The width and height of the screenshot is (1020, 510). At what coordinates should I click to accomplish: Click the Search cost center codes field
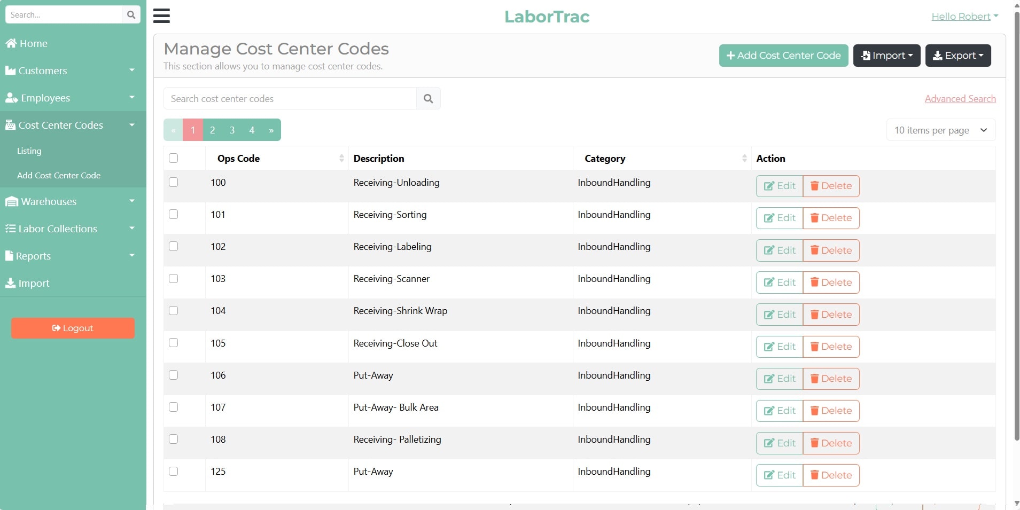point(290,99)
